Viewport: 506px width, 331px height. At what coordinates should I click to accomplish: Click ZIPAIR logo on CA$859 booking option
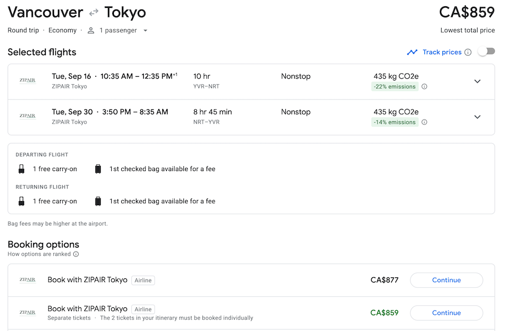pyautogui.click(x=27, y=312)
